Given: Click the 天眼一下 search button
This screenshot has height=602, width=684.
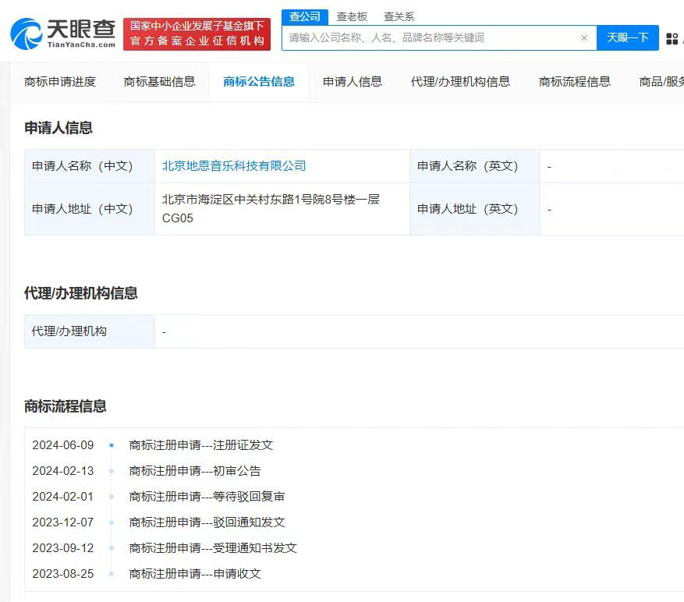Looking at the screenshot, I should click(628, 37).
